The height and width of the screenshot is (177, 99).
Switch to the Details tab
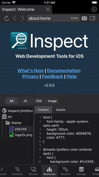tap(61, 110)
